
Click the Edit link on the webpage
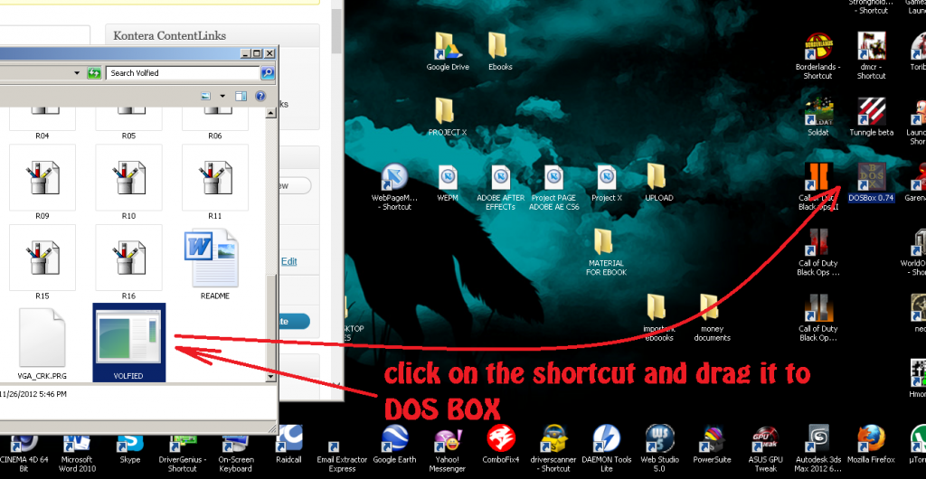(288, 261)
